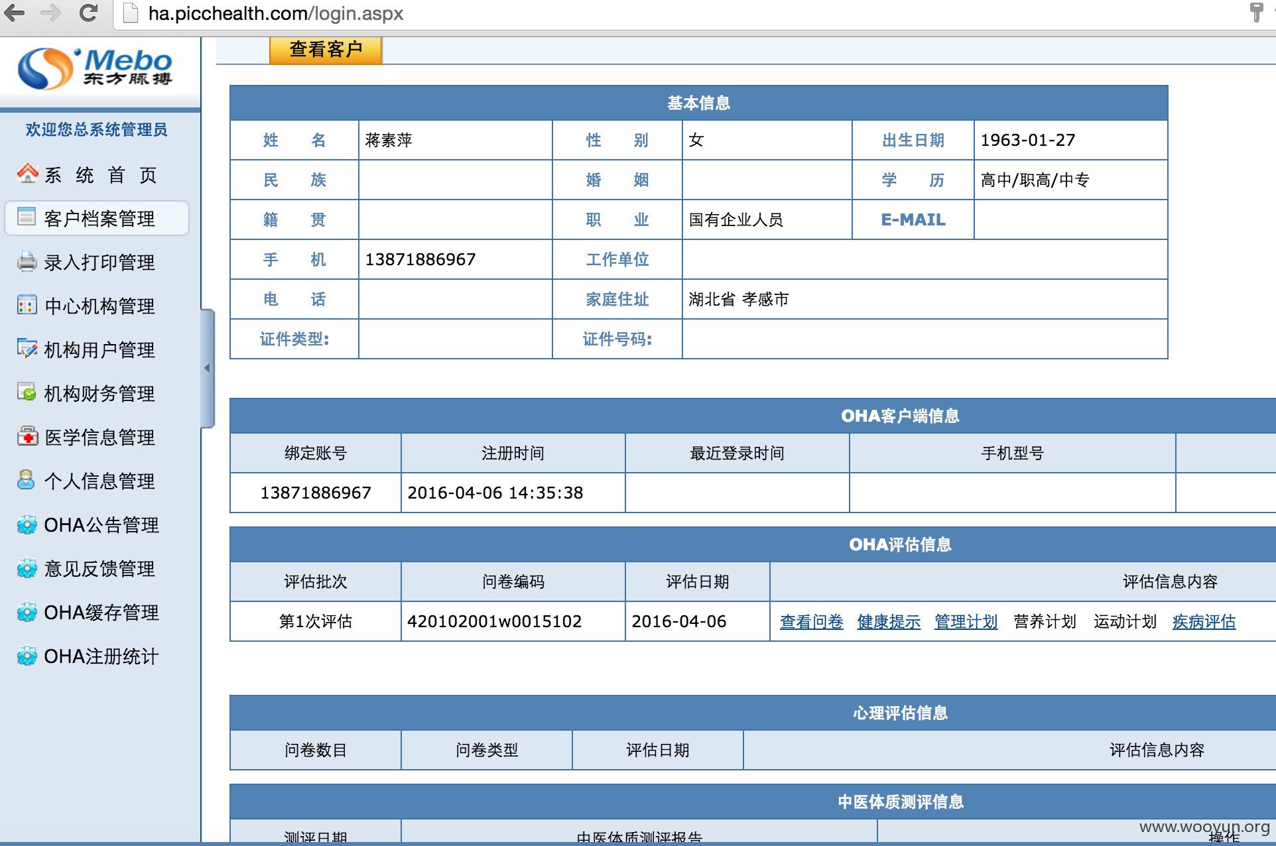This screenshot has width=1276, height=846.
Task: Click the education value 高中/职高/中专
Action: 1035,180
